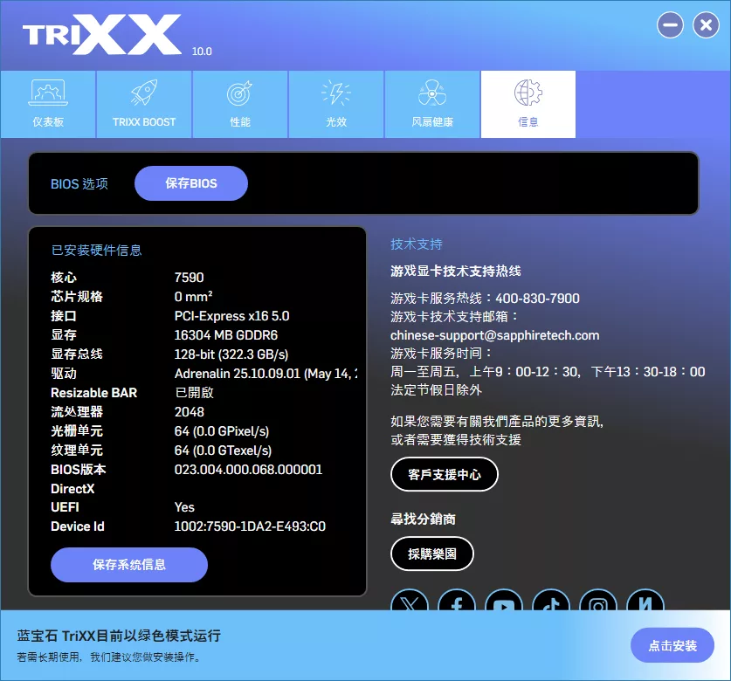
Task: Click the 技术支持 heading
Action: click(417, 244)
